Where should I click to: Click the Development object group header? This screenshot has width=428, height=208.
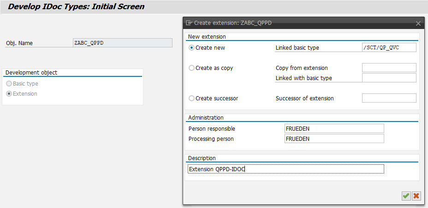coord(31,73)
